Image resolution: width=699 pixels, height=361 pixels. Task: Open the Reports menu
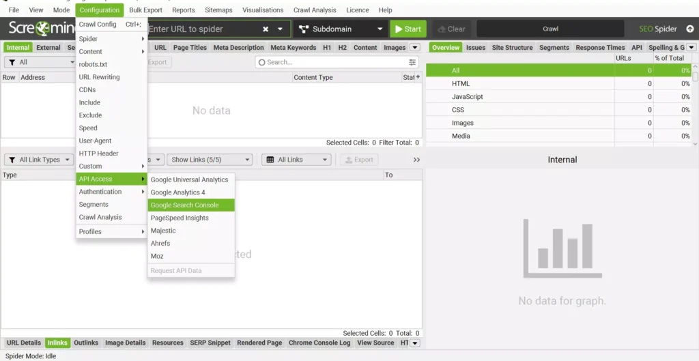pos(183,10)
